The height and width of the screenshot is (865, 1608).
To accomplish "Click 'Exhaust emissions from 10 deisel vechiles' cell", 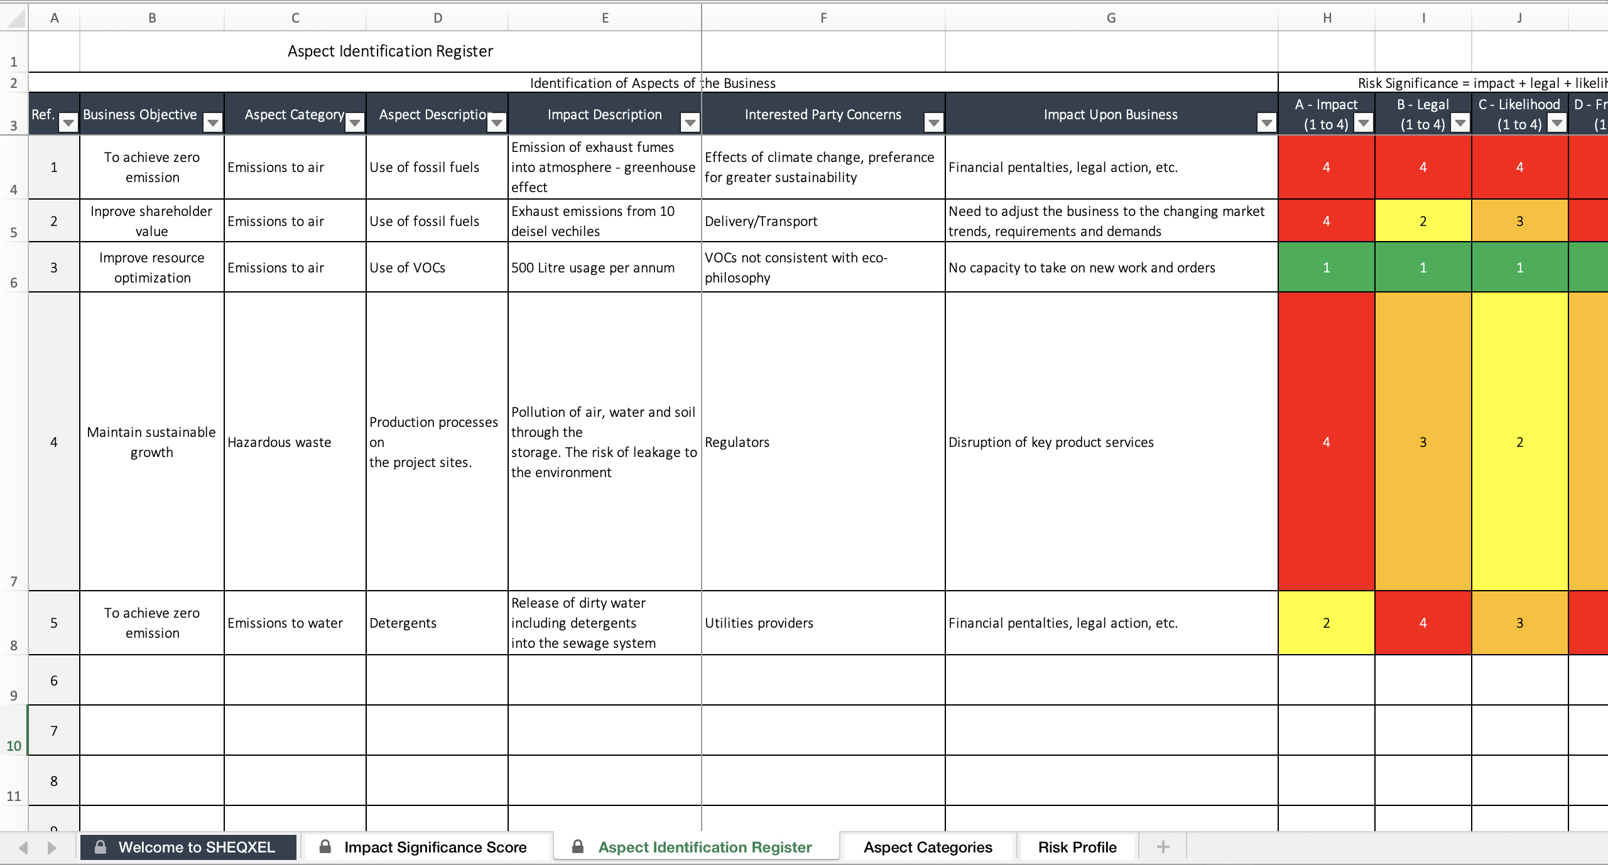I will pyautogui.click(x=605, y=221).
